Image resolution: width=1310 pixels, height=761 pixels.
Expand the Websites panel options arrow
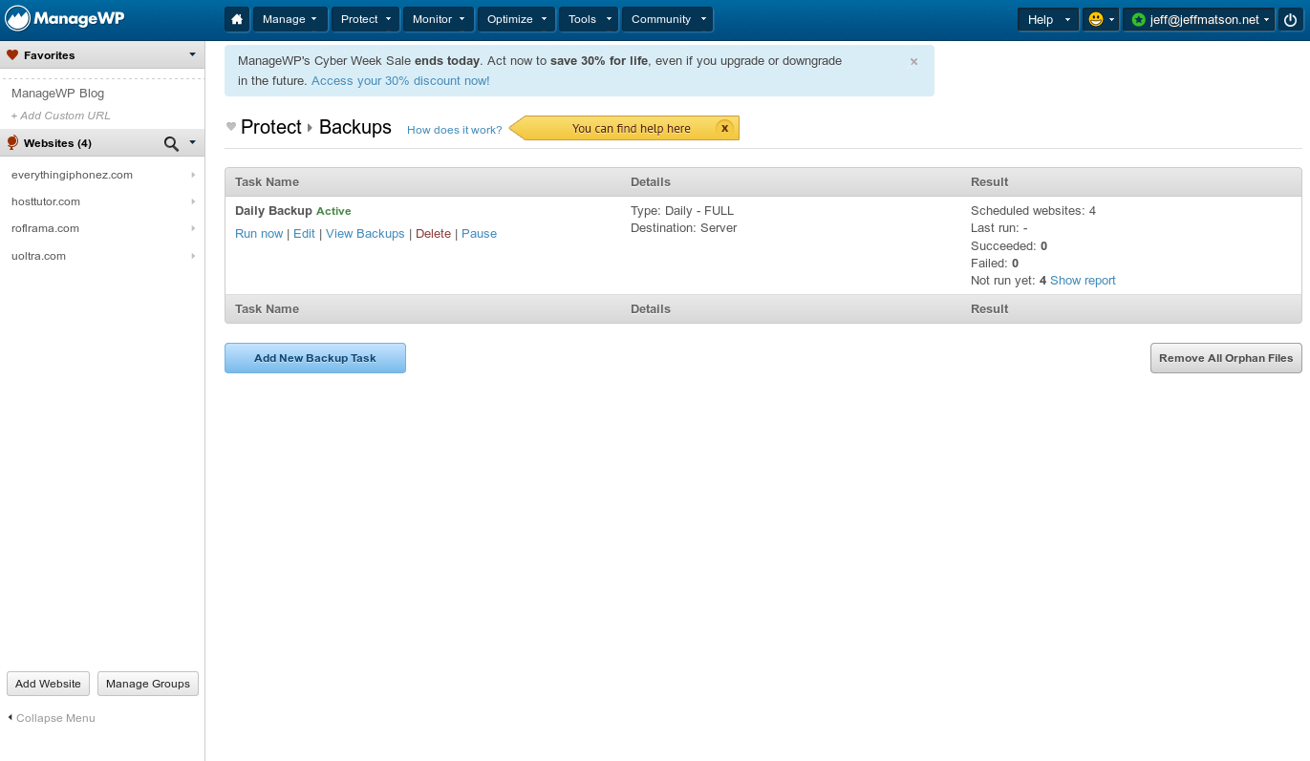[x=192, y=143]
